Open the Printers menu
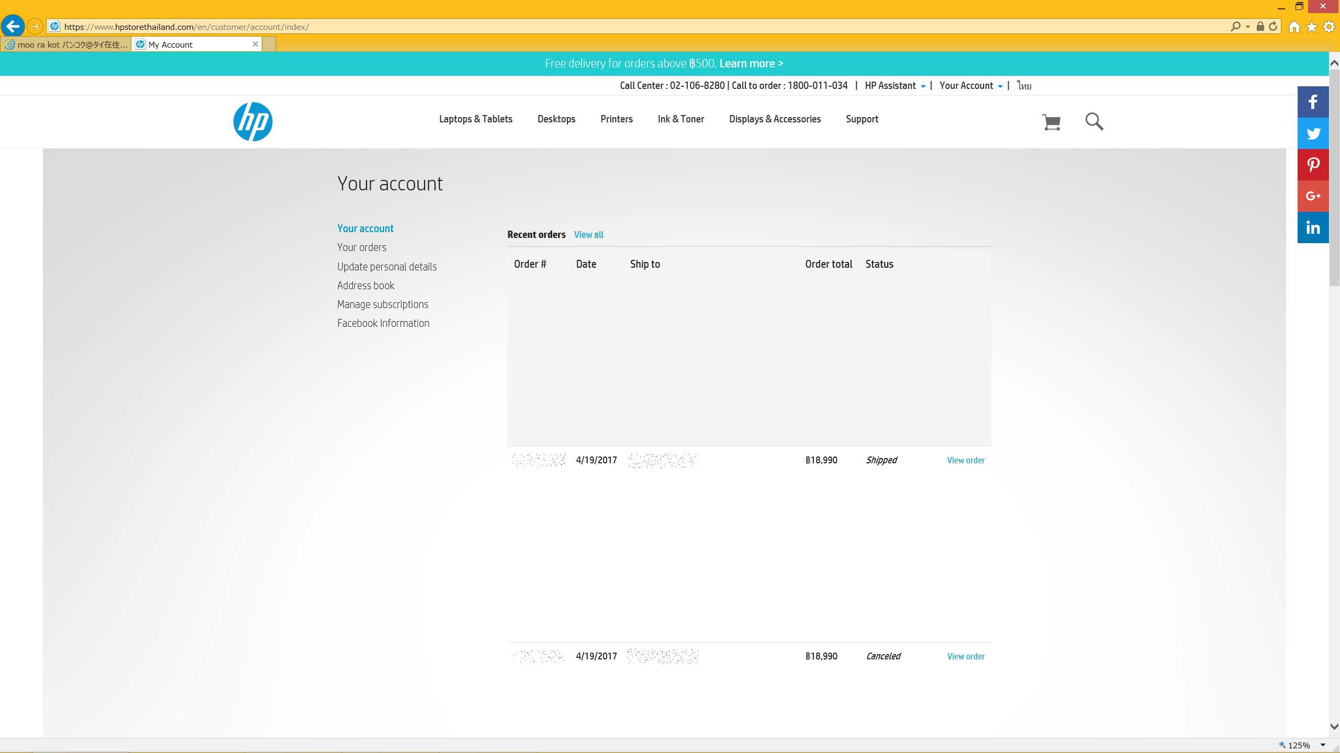 tap(616, 119)
